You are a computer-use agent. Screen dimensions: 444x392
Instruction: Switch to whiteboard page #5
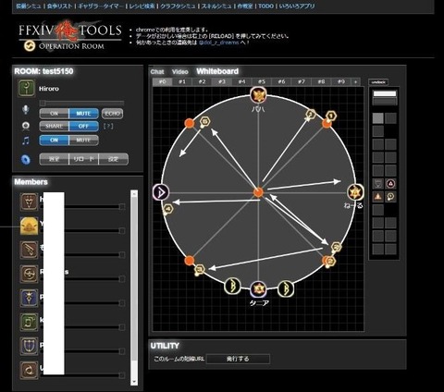pyautogui.click(x=262, y=82)
